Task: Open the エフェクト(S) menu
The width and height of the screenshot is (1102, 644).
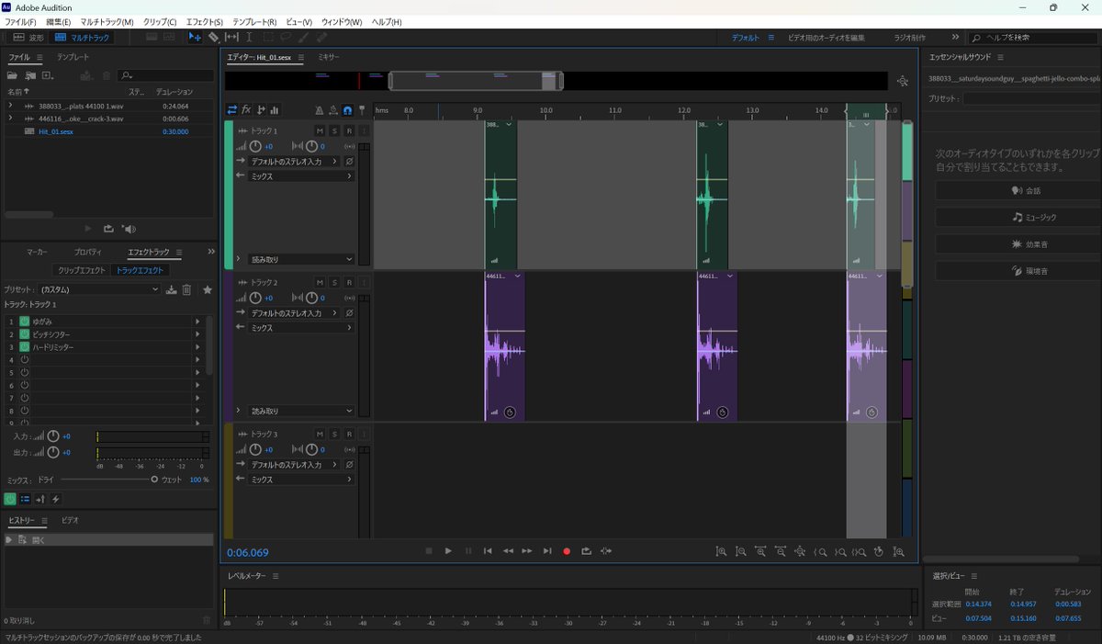Action: (204, 21)
